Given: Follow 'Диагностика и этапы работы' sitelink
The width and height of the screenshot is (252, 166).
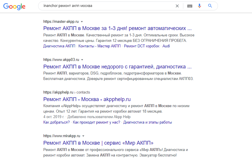Looking at the screenshot, I should coord(148,122).
